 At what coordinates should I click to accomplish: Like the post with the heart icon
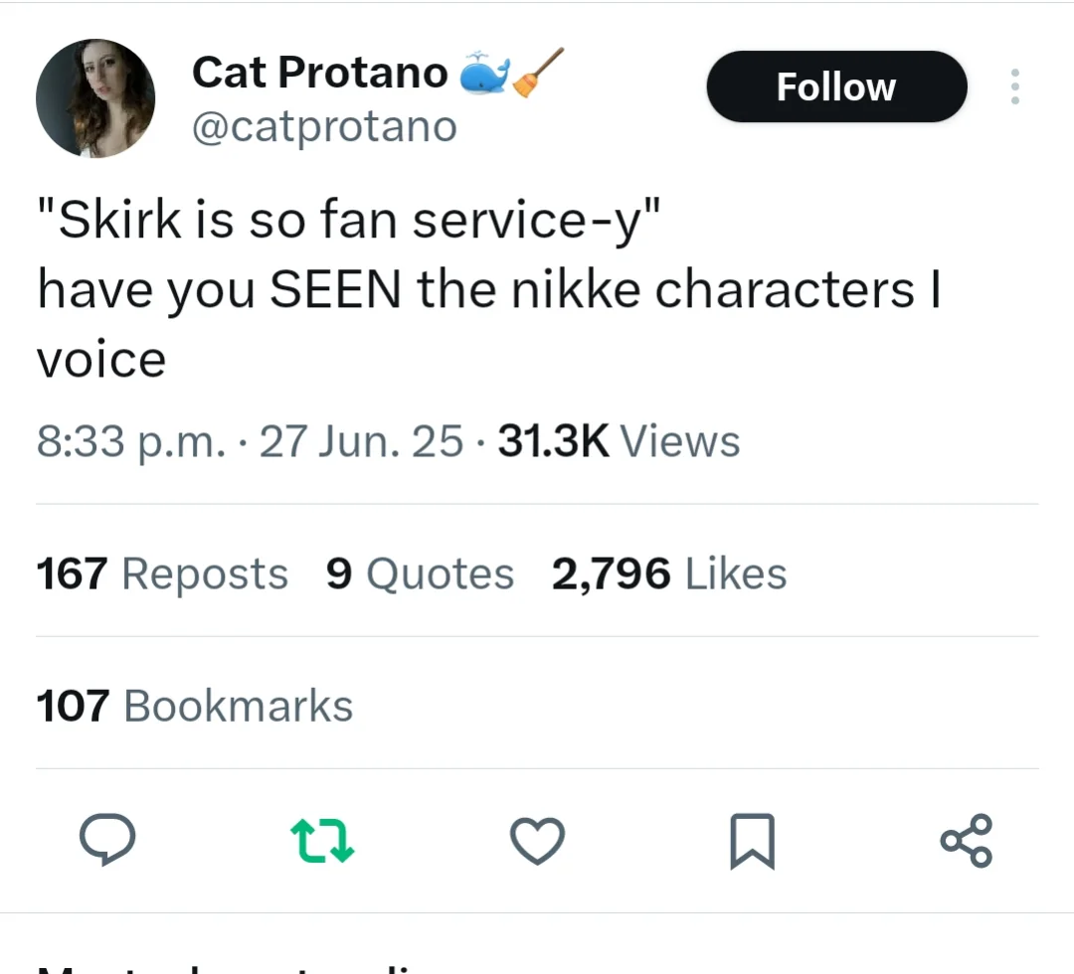[x=537, y=840]
